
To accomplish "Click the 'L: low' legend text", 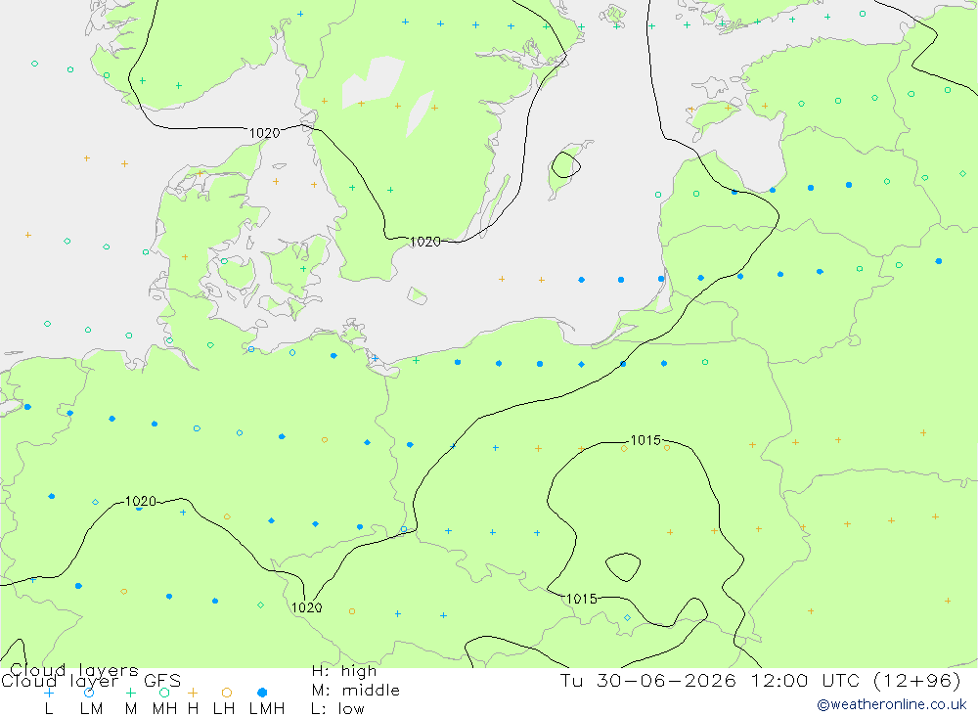I will click(337, 709).
